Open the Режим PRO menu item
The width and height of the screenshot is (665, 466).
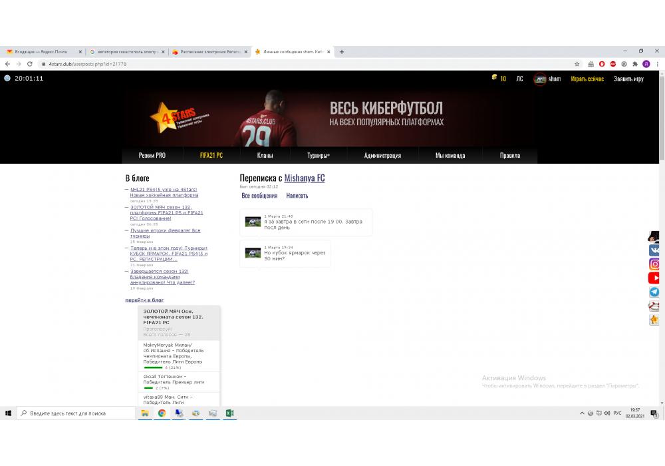pyautogui.click(x=152, y=155)
